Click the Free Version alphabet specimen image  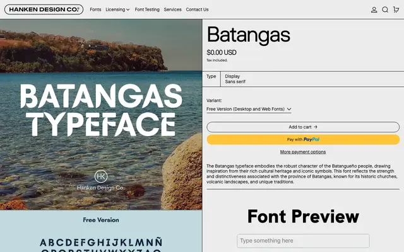[x=101, y=231]
